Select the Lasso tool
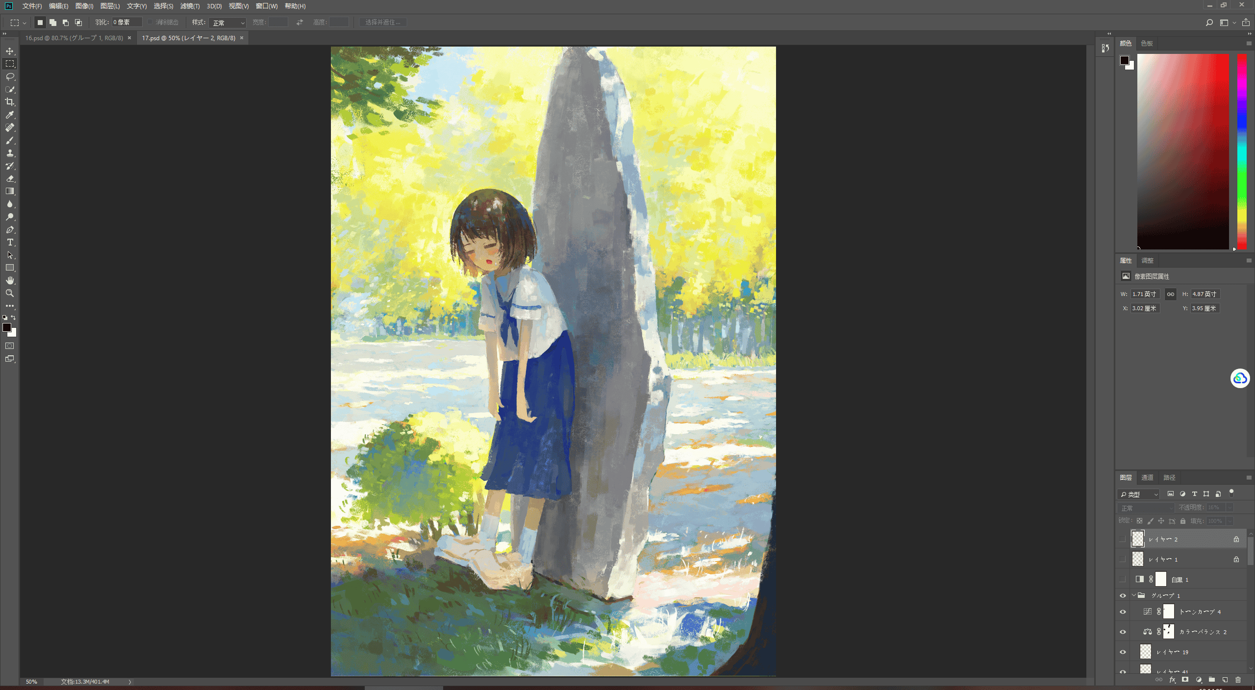1255x690 pixels. [10, 76]
